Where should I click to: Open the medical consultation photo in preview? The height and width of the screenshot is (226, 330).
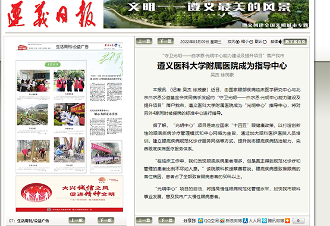pyautogui.click(x=69, y=114)
